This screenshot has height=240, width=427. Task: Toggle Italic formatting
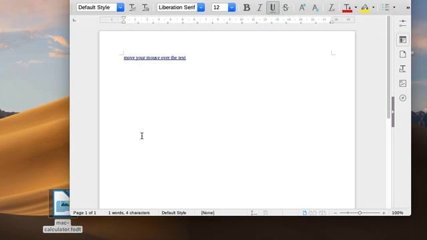pos(260,7)
